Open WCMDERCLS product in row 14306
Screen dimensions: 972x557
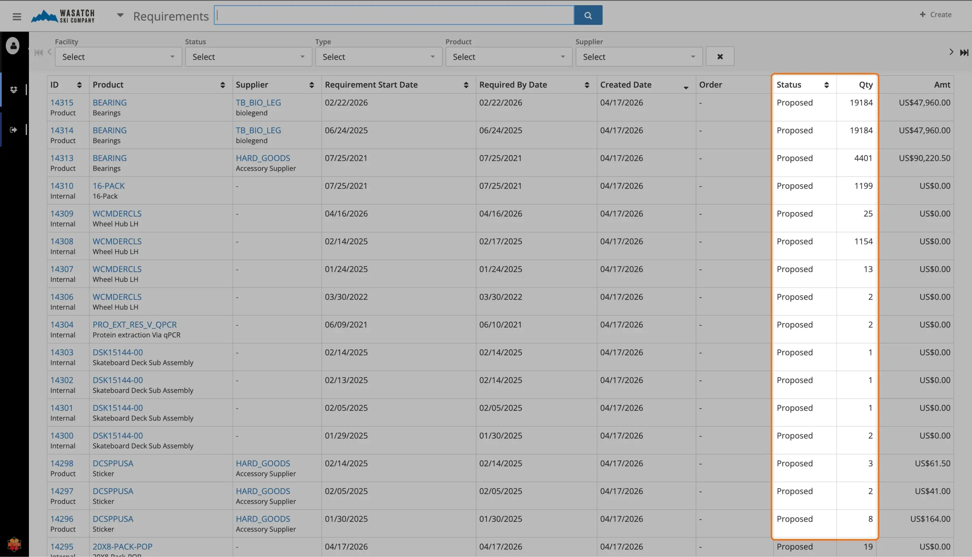117,297
